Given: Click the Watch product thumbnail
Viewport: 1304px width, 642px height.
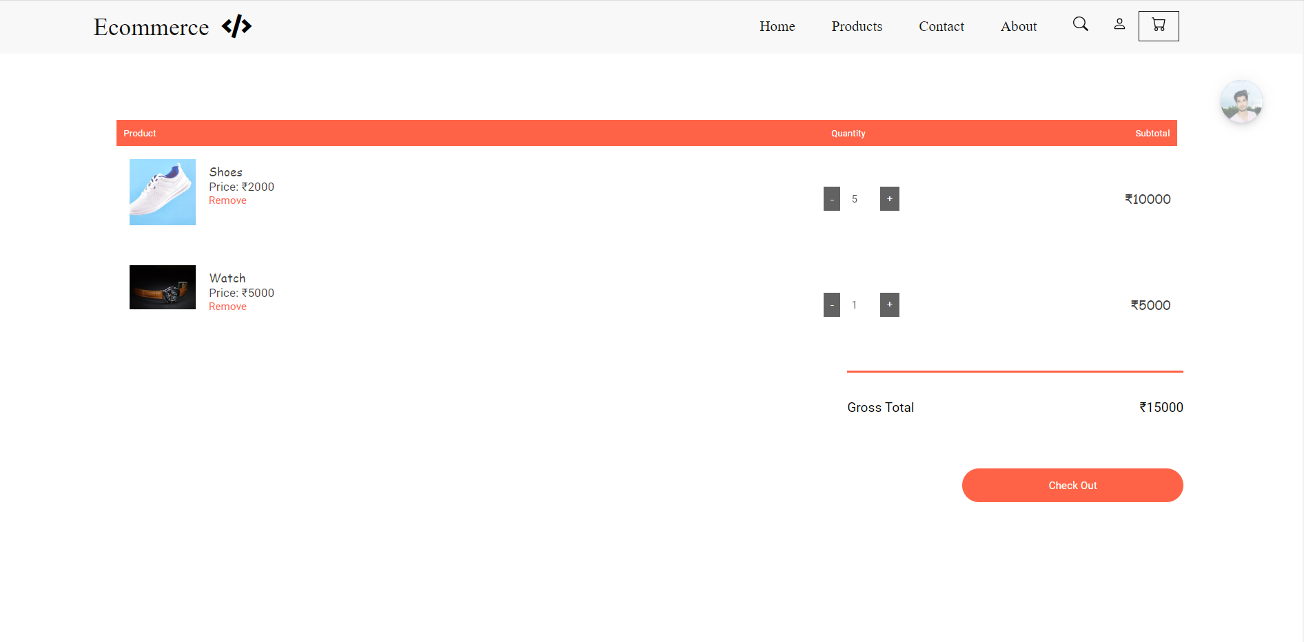Looking at the screenshot, I should (162, 287).
